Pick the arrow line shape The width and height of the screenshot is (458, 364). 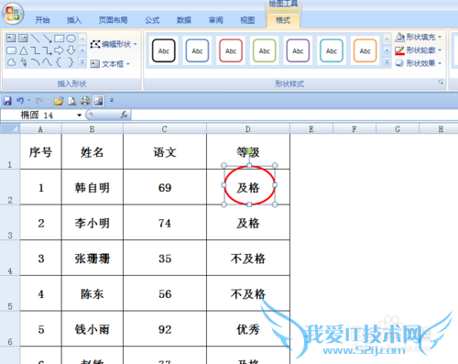47,39
